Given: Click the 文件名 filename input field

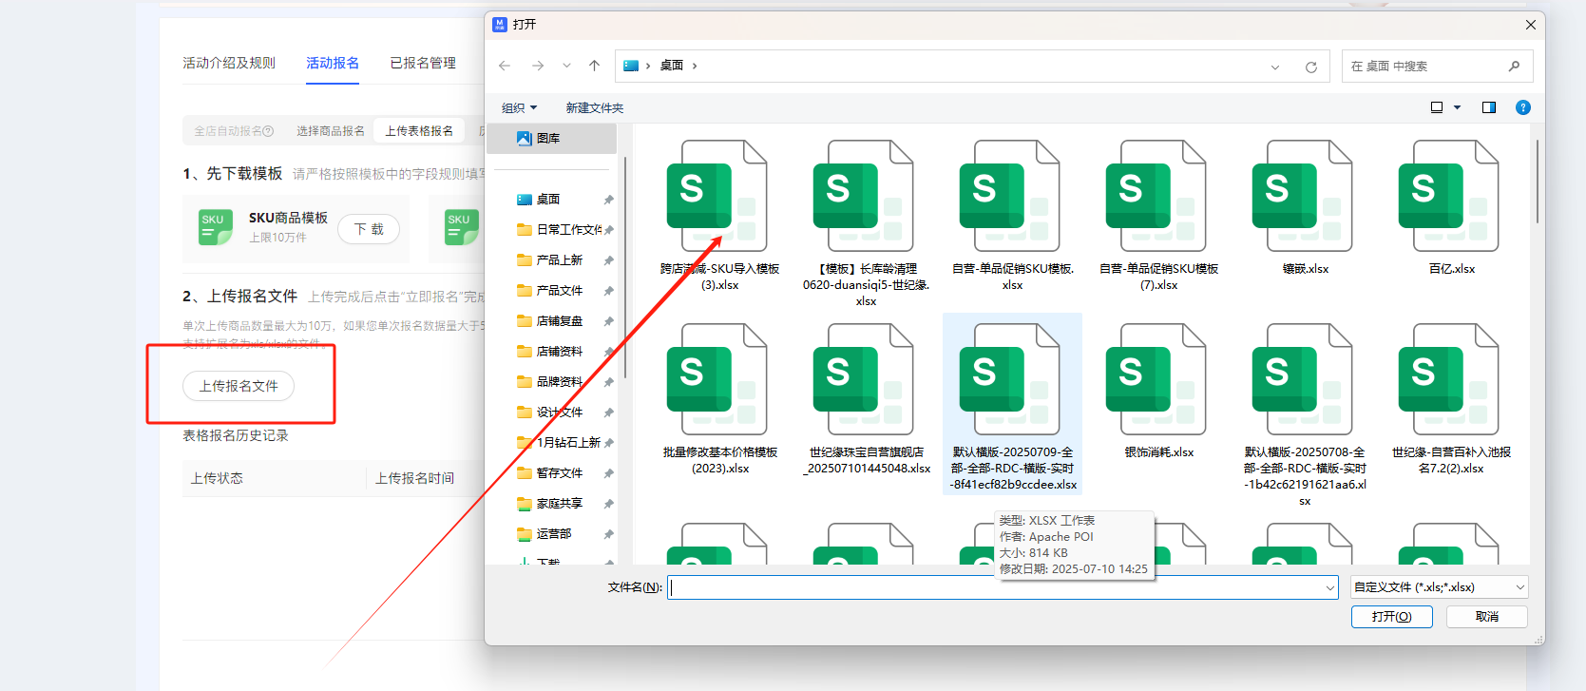Looking at the screenshot, I should click(x=998, y=587).
